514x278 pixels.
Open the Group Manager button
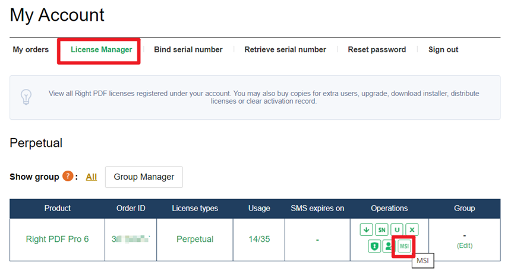click(x=144, y=177)
